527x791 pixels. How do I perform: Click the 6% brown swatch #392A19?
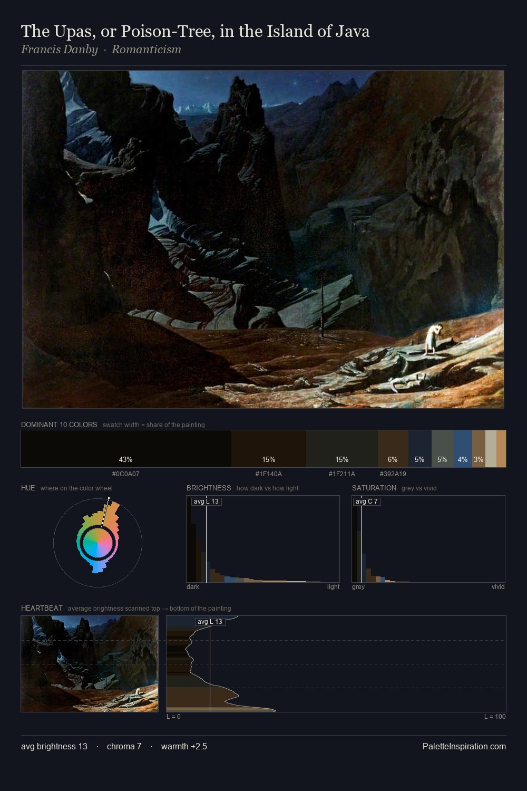[393, 449]
